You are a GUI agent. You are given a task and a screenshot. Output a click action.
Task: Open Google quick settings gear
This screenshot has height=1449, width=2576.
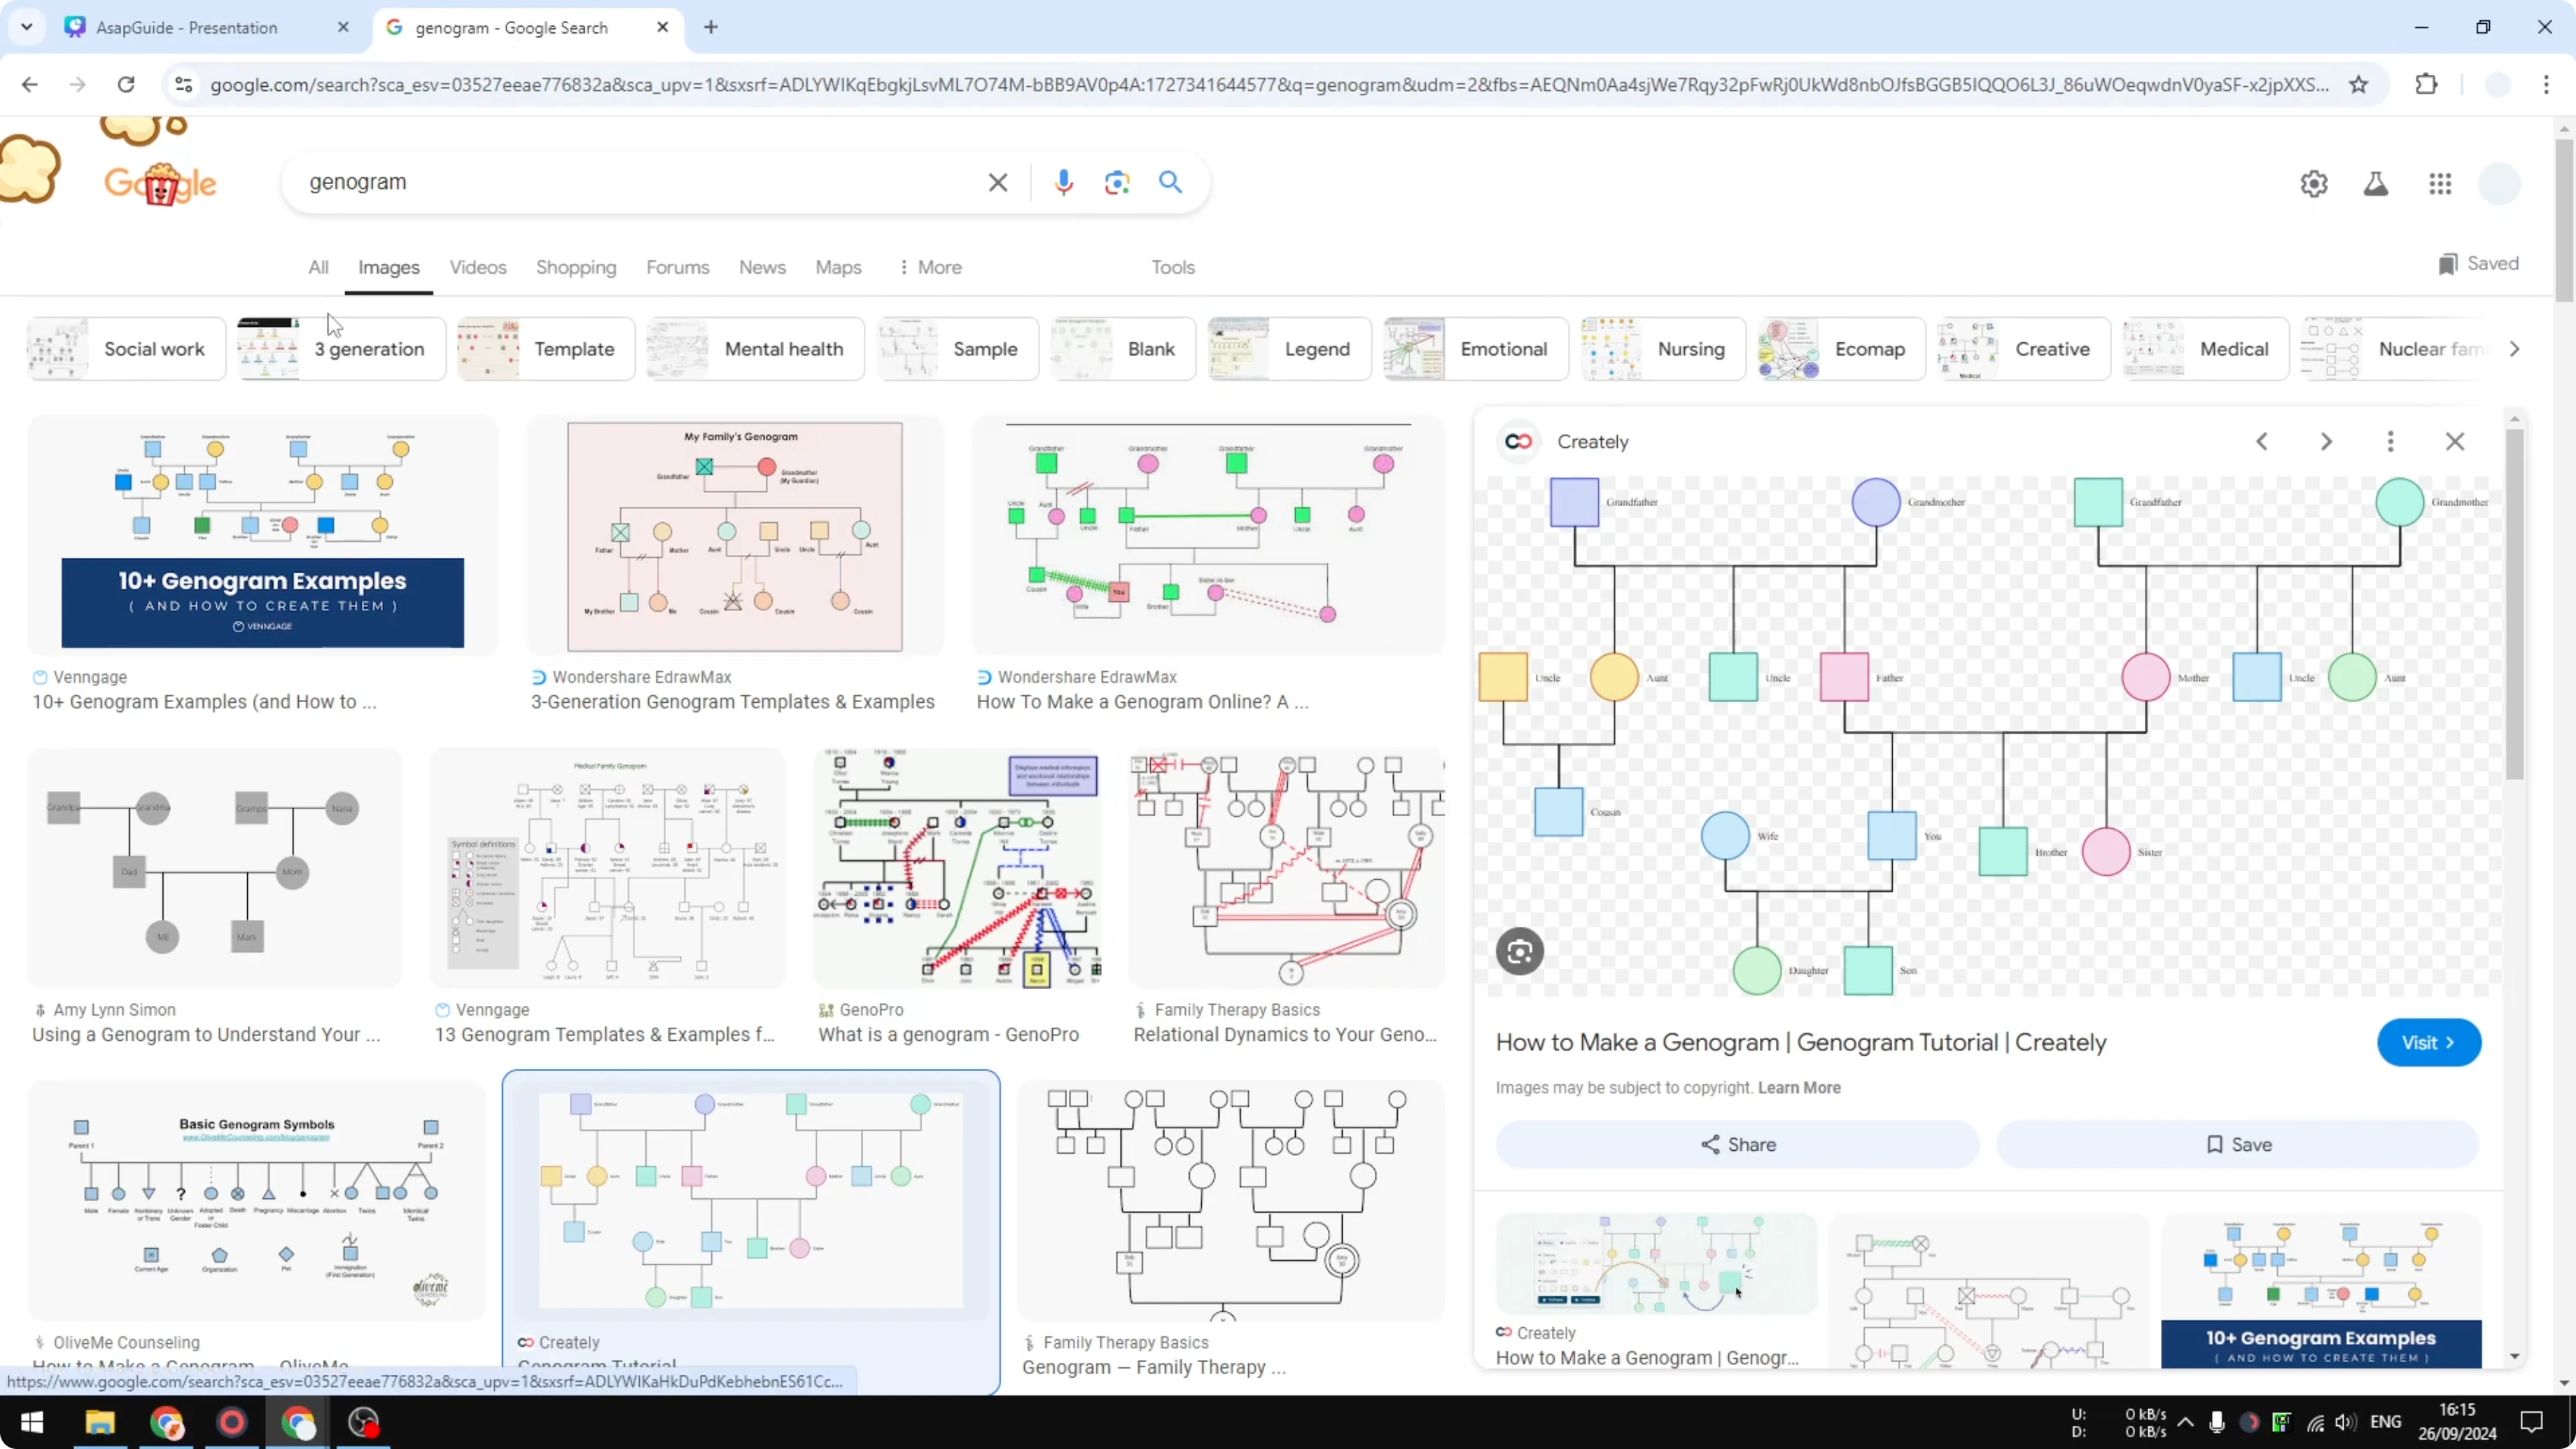click(2313, 184)
